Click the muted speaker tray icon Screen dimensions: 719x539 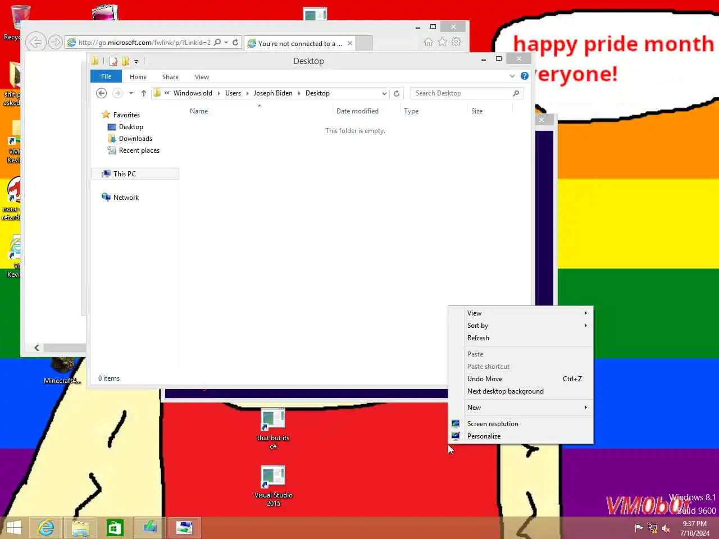[666, 528]
